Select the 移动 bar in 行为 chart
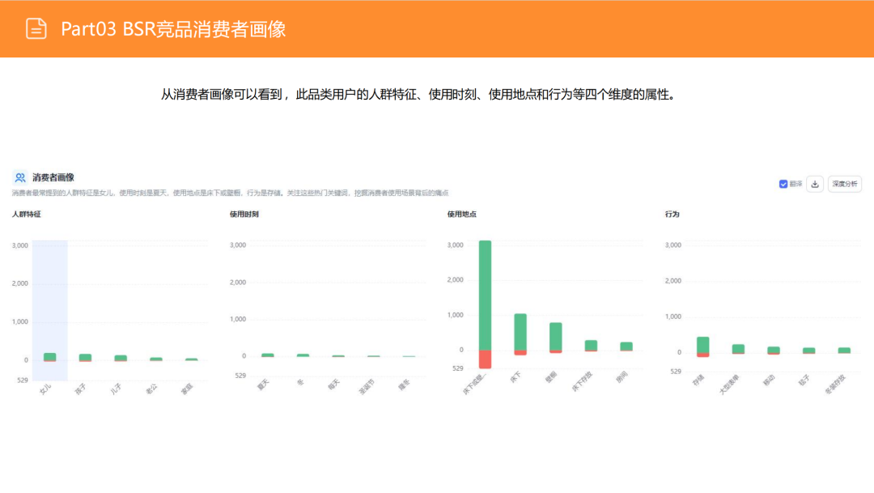The height and width of the screenshot is (493, 874). 774,351
